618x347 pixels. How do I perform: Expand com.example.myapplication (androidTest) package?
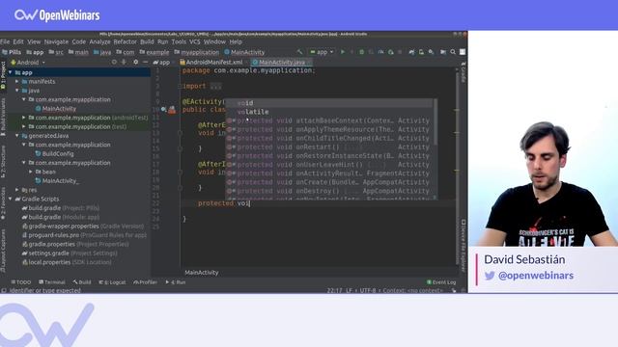point(23,118)
